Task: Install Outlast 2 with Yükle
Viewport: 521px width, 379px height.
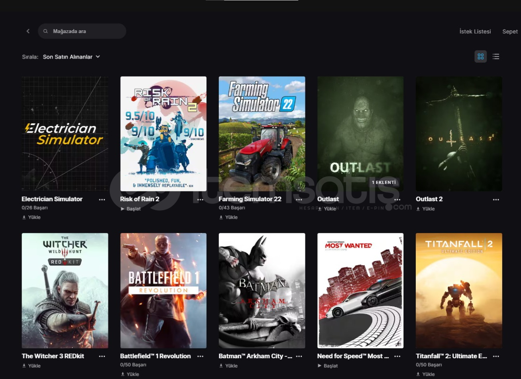Action: [425, 209]
